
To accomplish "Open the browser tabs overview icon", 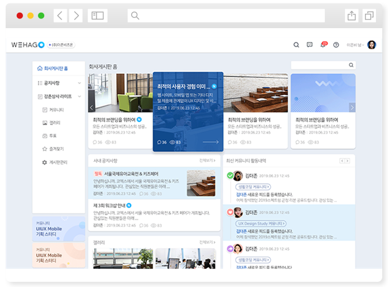I will click(369, 15).
